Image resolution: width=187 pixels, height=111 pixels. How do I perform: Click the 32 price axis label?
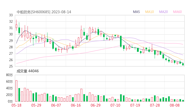[x=11, y=21]
